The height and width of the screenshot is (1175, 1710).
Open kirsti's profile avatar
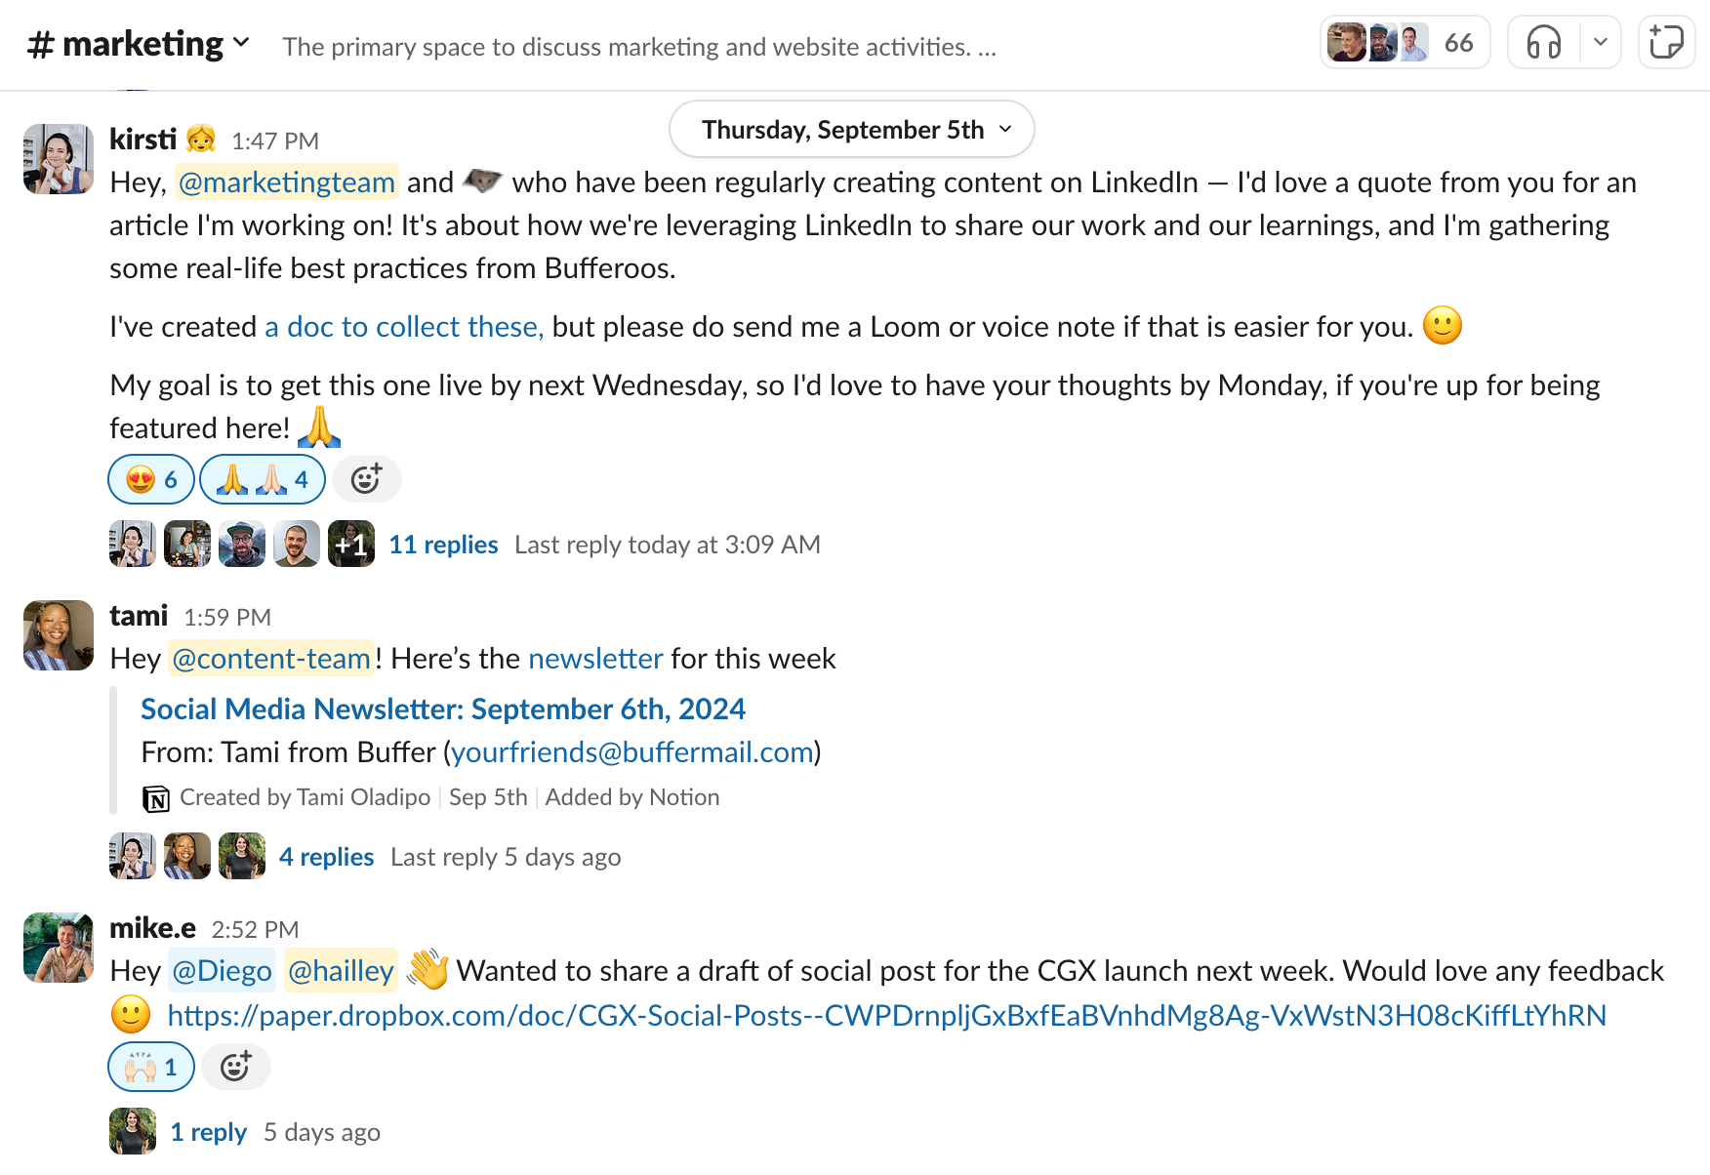point(59,159)
